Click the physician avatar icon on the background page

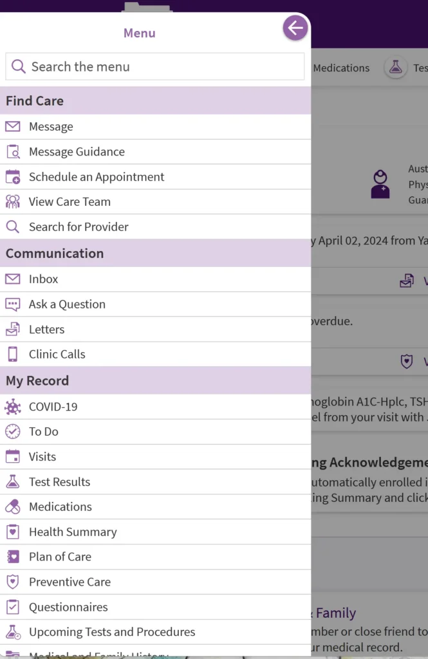tap(380, 184)
